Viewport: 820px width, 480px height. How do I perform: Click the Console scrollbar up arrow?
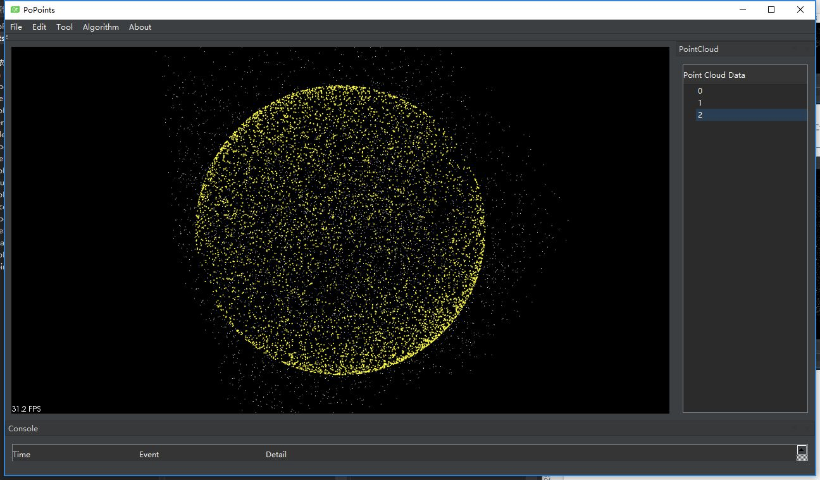coord(802,450)
